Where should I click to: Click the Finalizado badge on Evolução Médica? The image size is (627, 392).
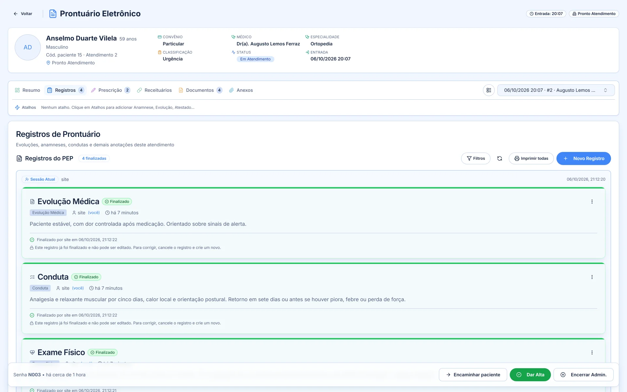(x=117, y=202)
